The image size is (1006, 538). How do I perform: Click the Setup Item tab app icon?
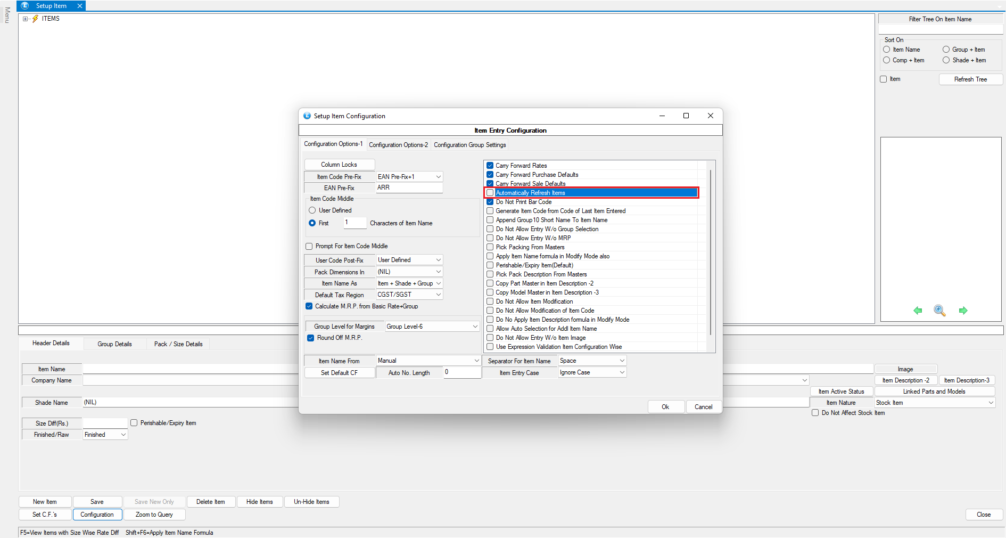pyautogui.click(x=25, y=6)
